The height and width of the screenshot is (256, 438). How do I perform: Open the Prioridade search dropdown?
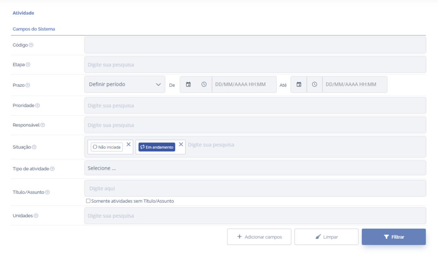tap(255, 106)
